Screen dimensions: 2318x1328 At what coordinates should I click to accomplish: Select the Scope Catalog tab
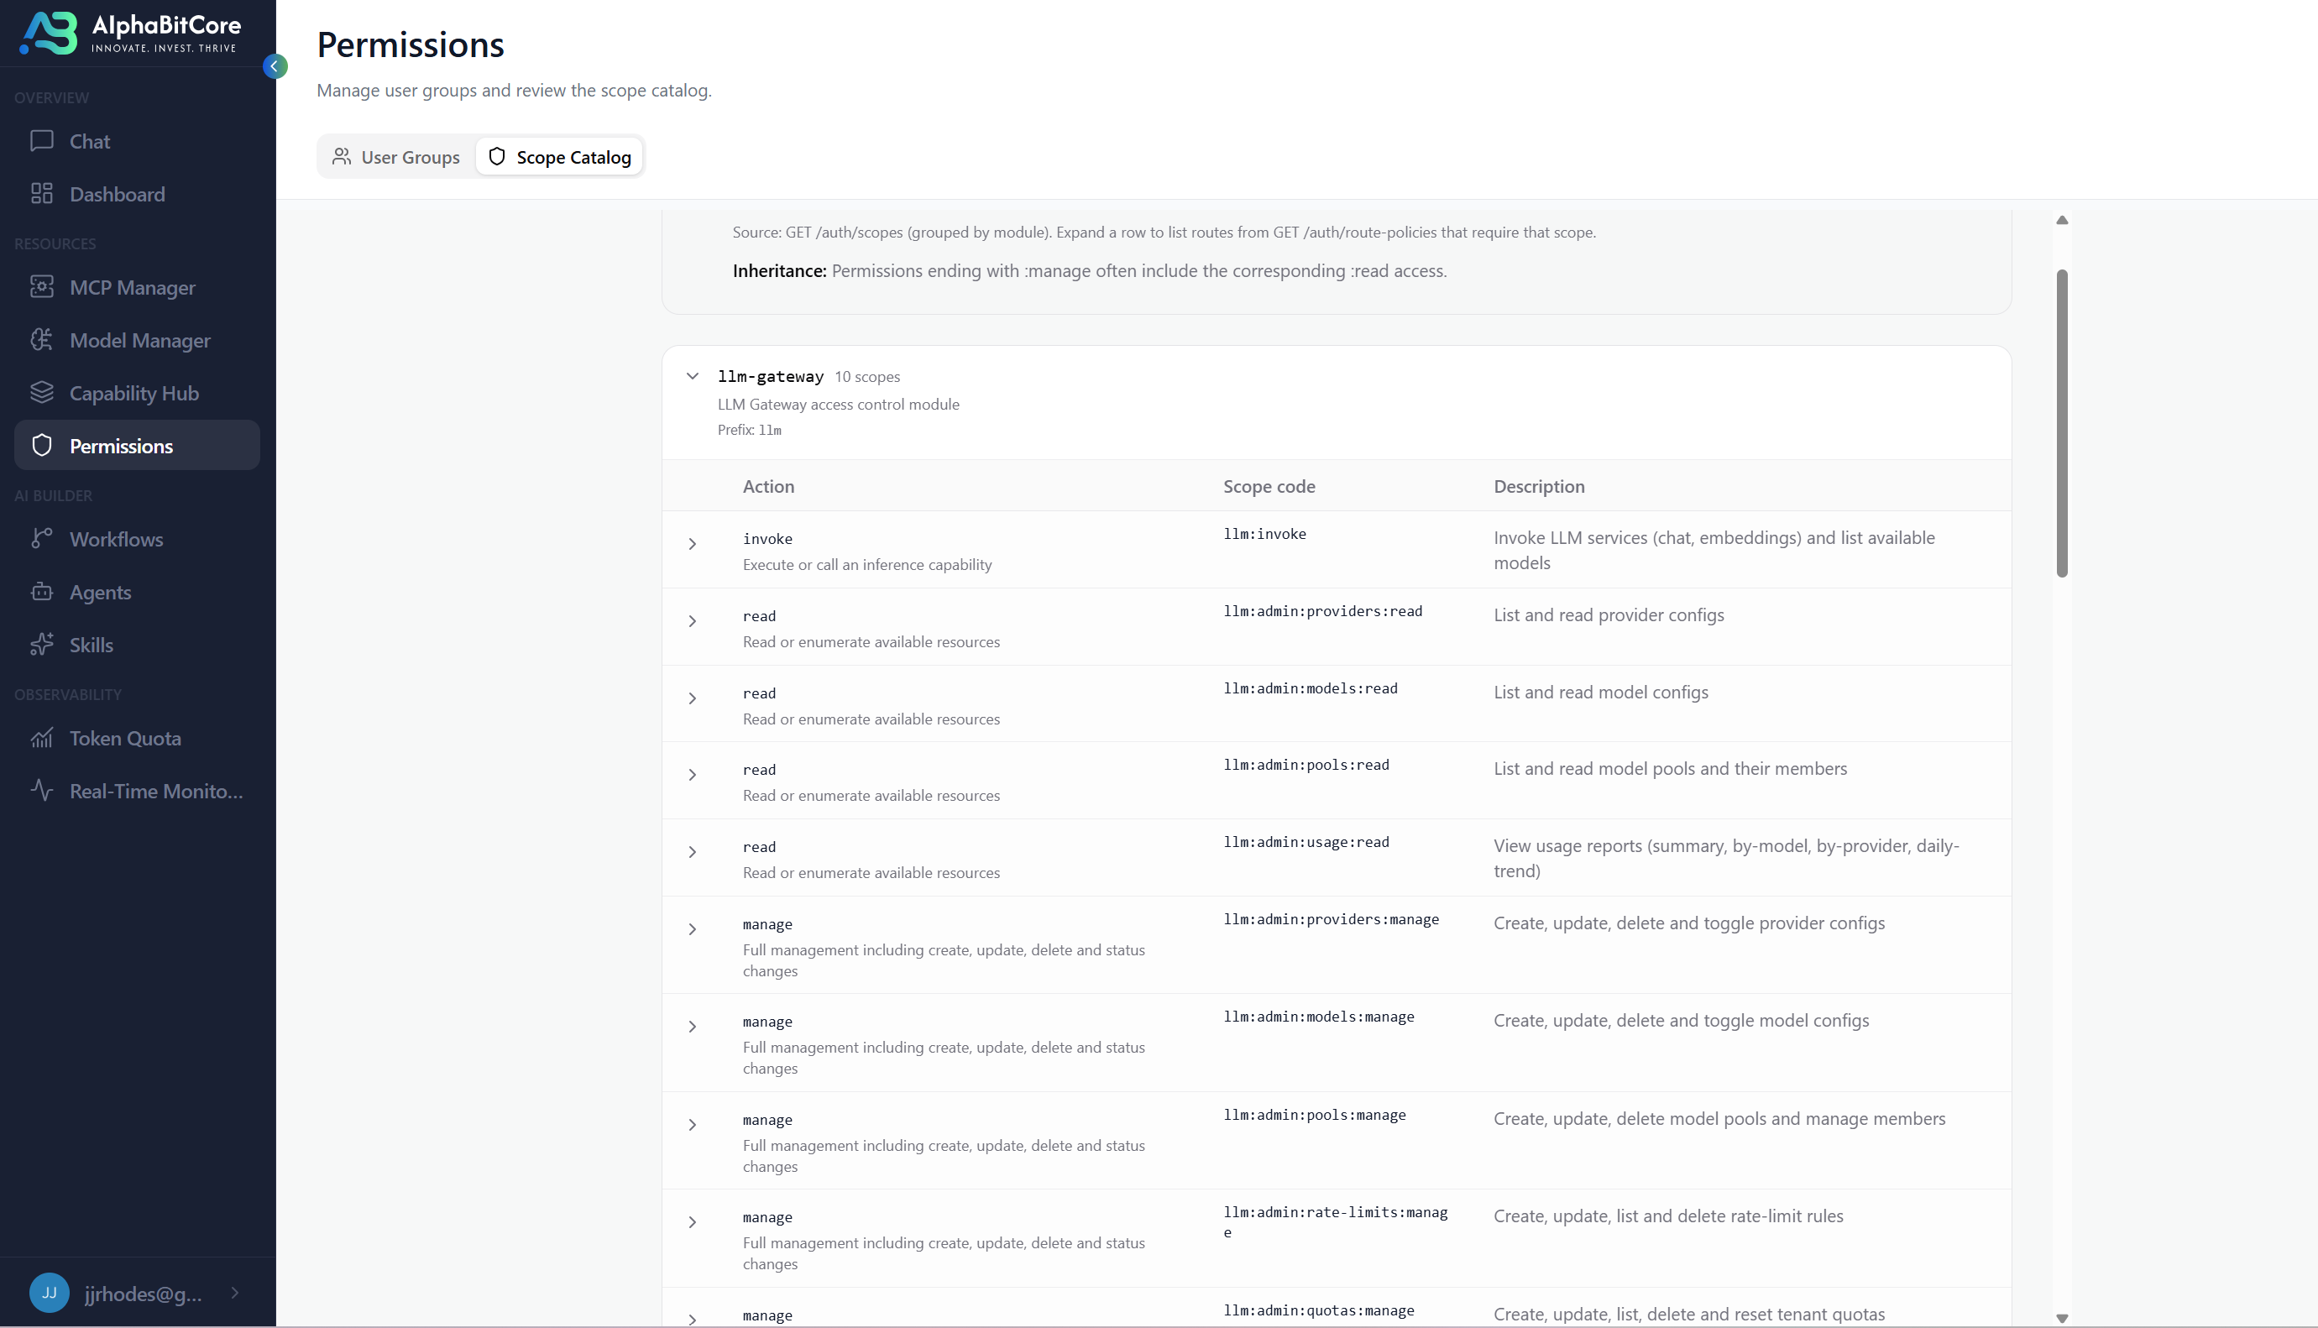tap(559, 157)
